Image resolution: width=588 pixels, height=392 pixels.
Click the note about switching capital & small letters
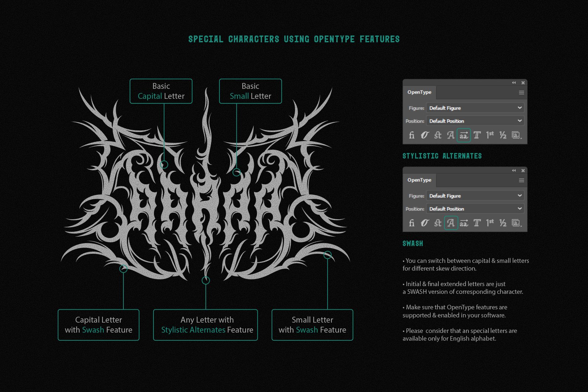(466, 265)
